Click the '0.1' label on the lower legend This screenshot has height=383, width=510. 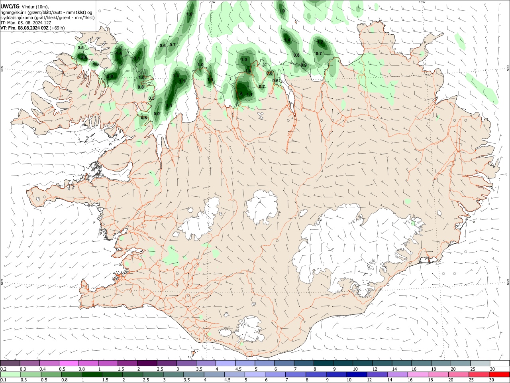[x=3, y=380]
